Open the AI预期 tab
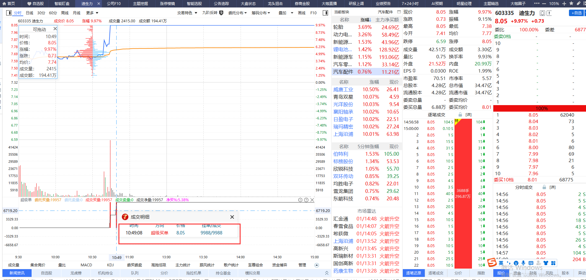586x280 pixels. pos(437,4)
